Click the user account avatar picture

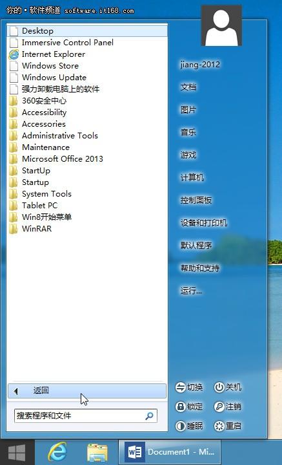tap(221, 26)
